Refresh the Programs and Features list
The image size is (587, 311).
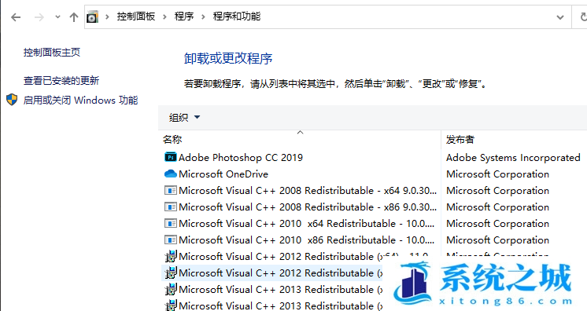582,17
